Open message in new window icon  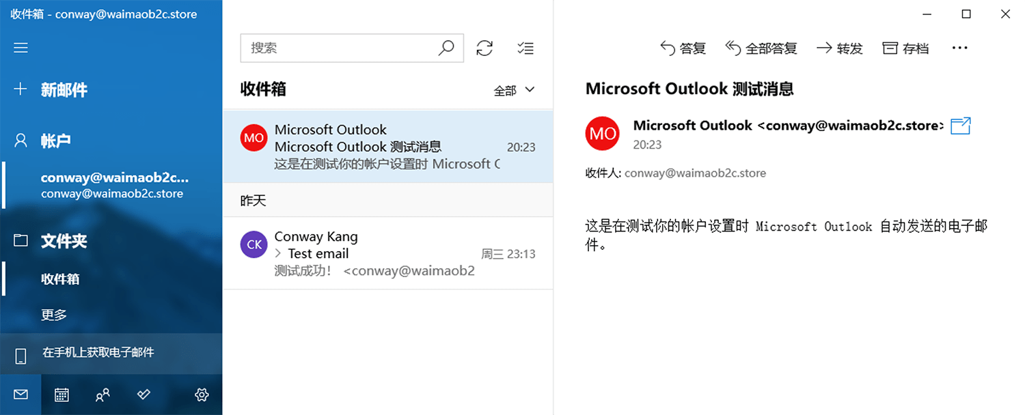961,126
